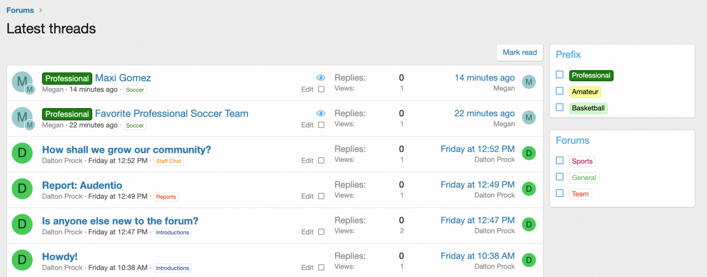Screen dimensions: 707x277
Task: Click last-poster Megan avatar on Maxi Gomez row
Action: pyautogui.click(x=529, y=82)
